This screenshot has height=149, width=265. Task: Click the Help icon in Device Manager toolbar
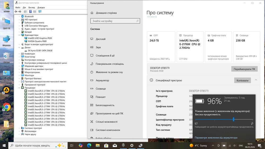(x=30, y=11)
